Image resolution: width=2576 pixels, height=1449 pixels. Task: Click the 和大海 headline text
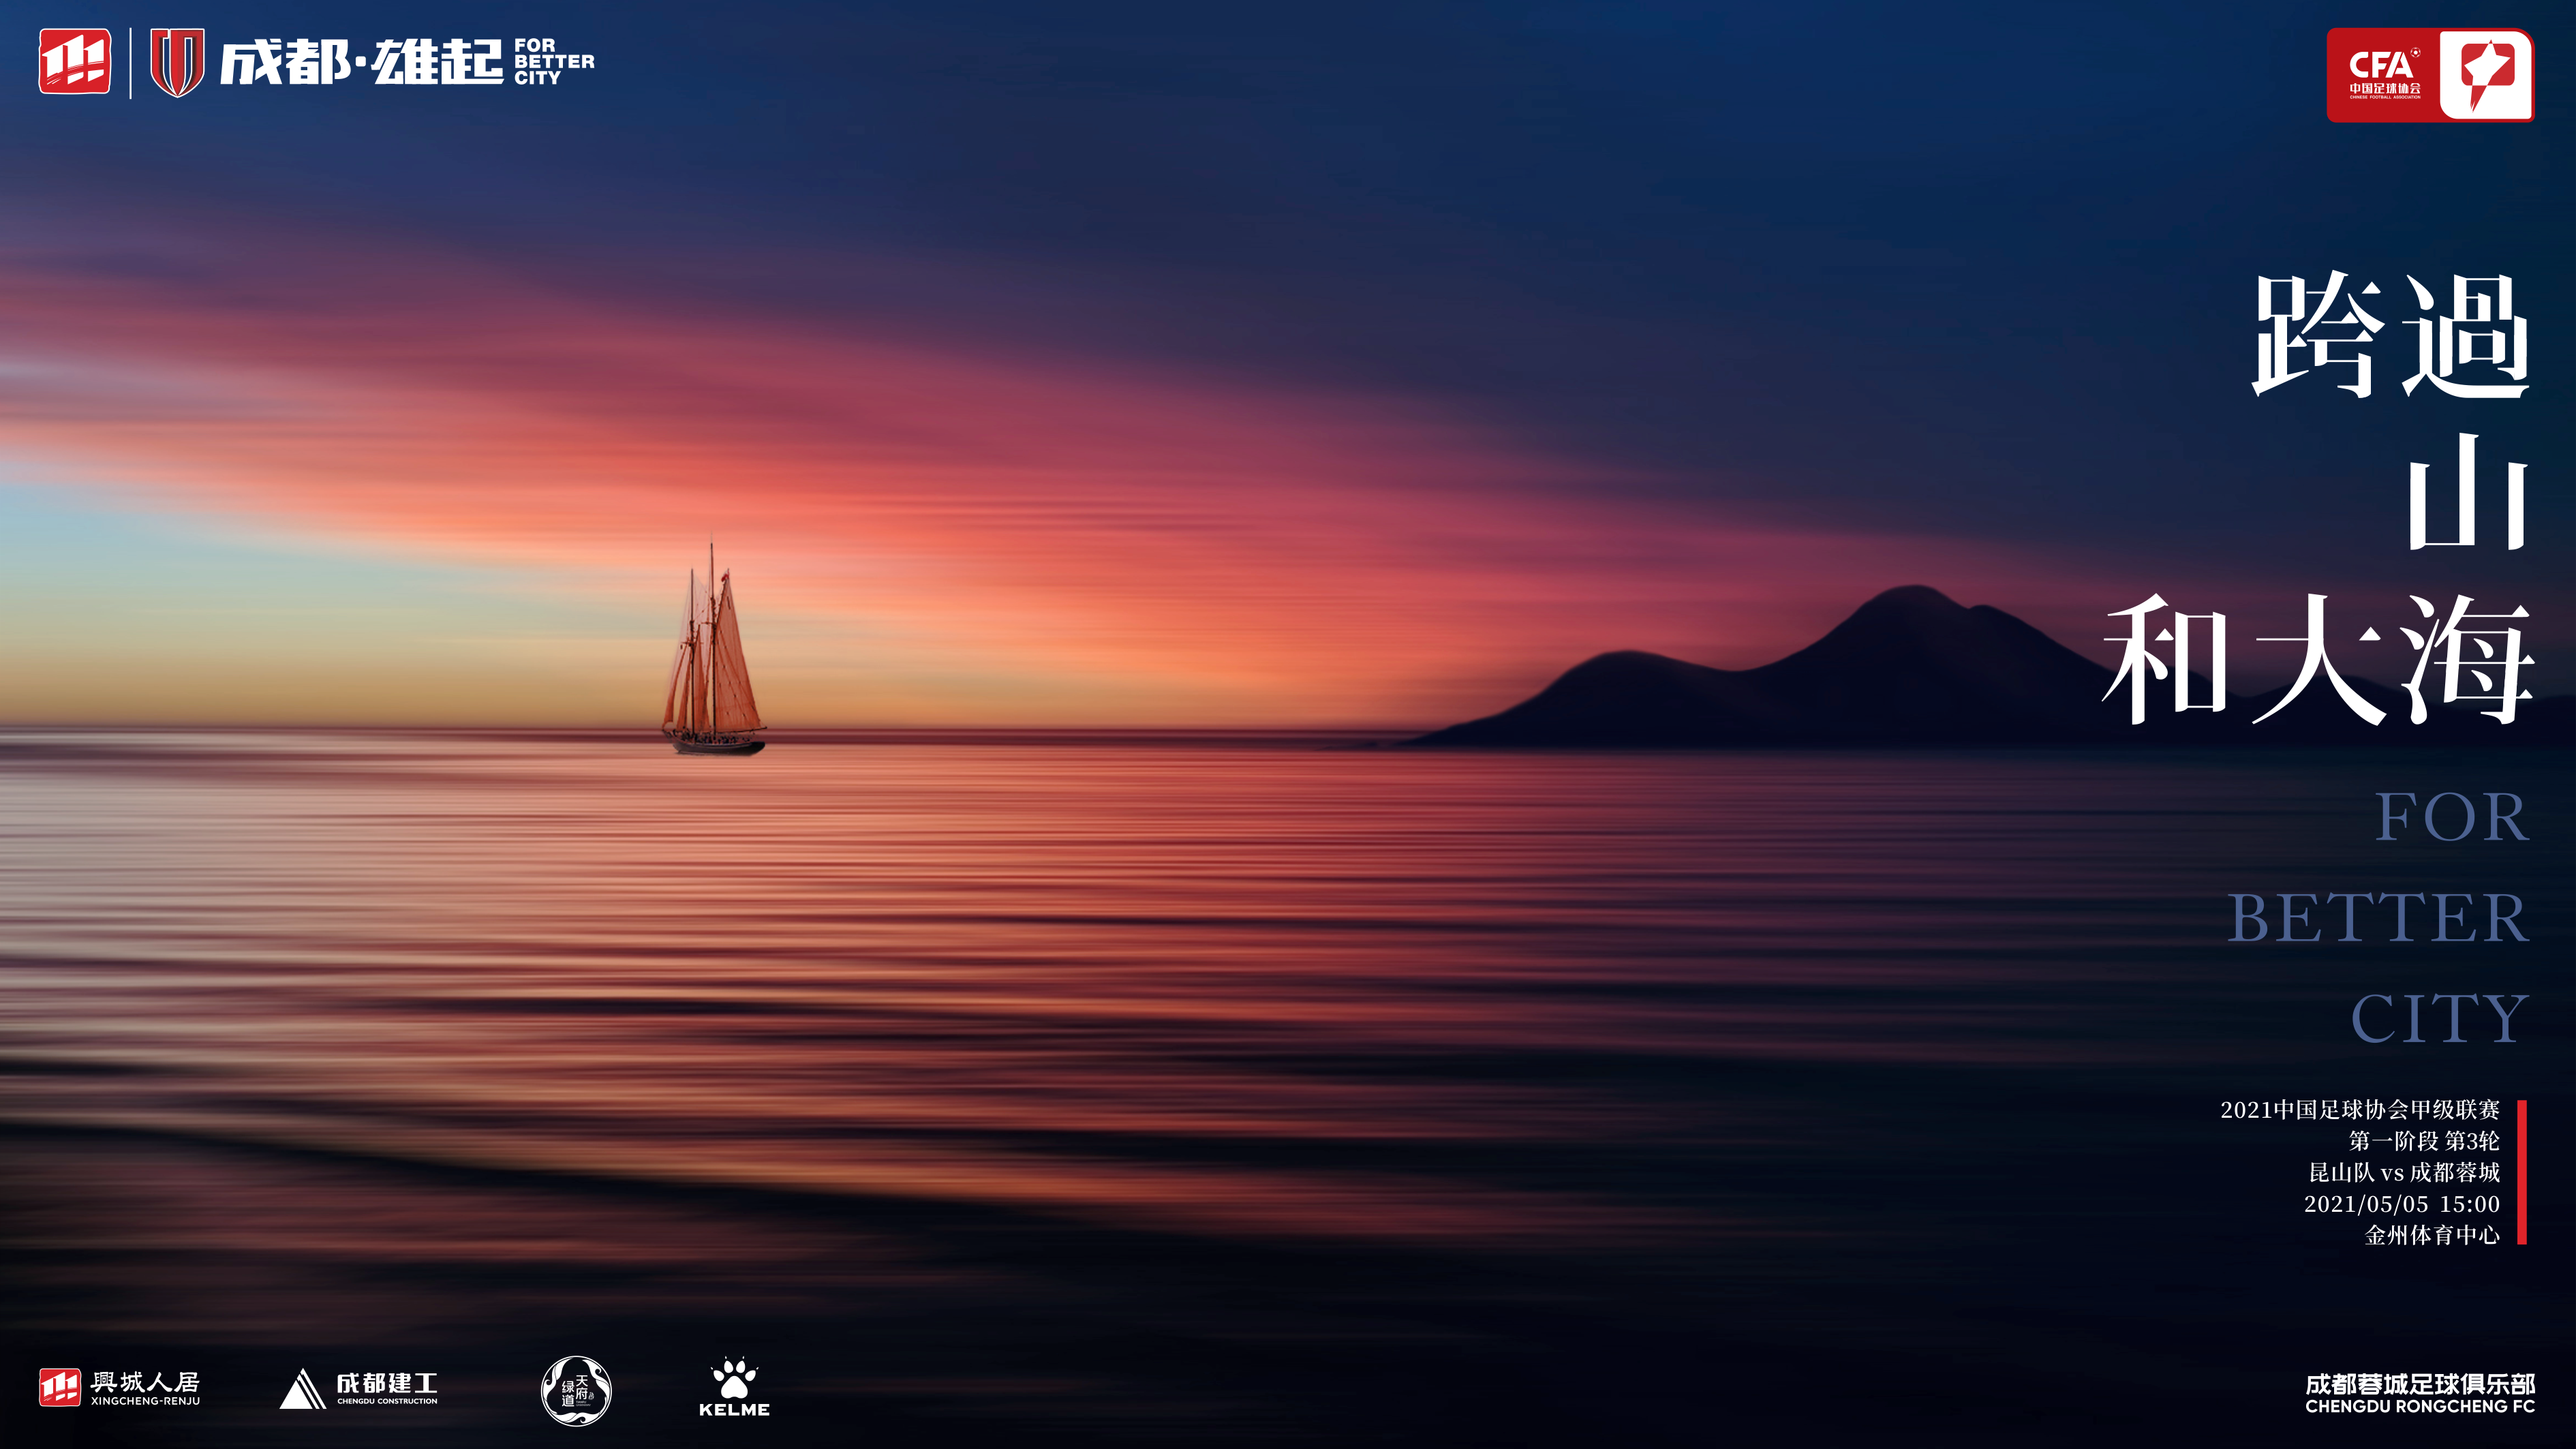click(2318, 660)
